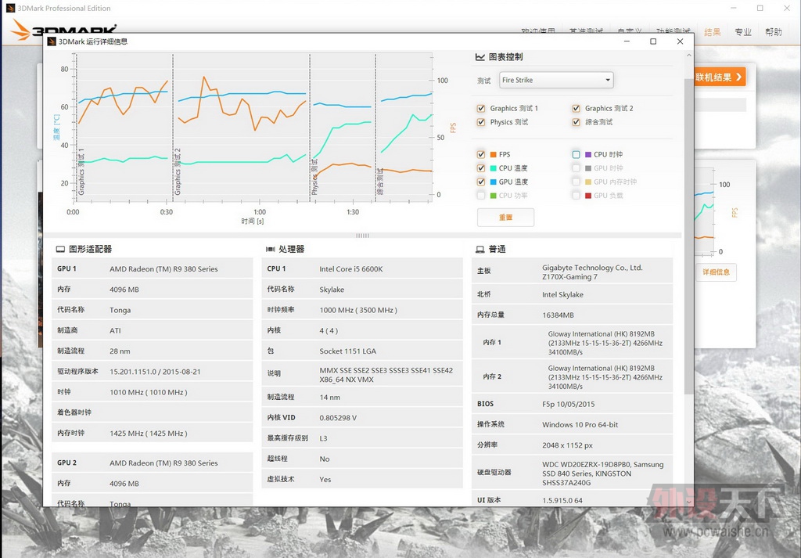Click the disabled GPU 时钟 checkbox

point(576,168)
